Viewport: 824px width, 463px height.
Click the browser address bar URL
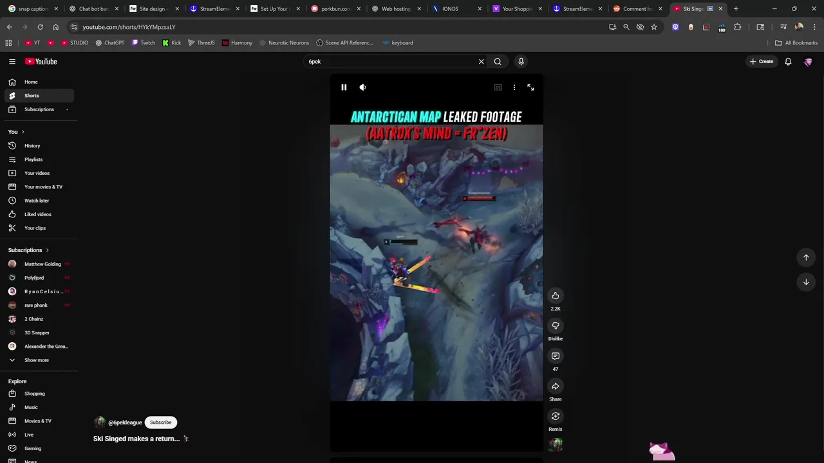[x=129, y=27]
